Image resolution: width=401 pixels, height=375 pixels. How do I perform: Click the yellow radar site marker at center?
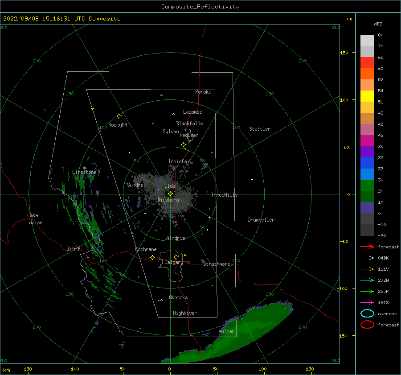pos(170,194)
